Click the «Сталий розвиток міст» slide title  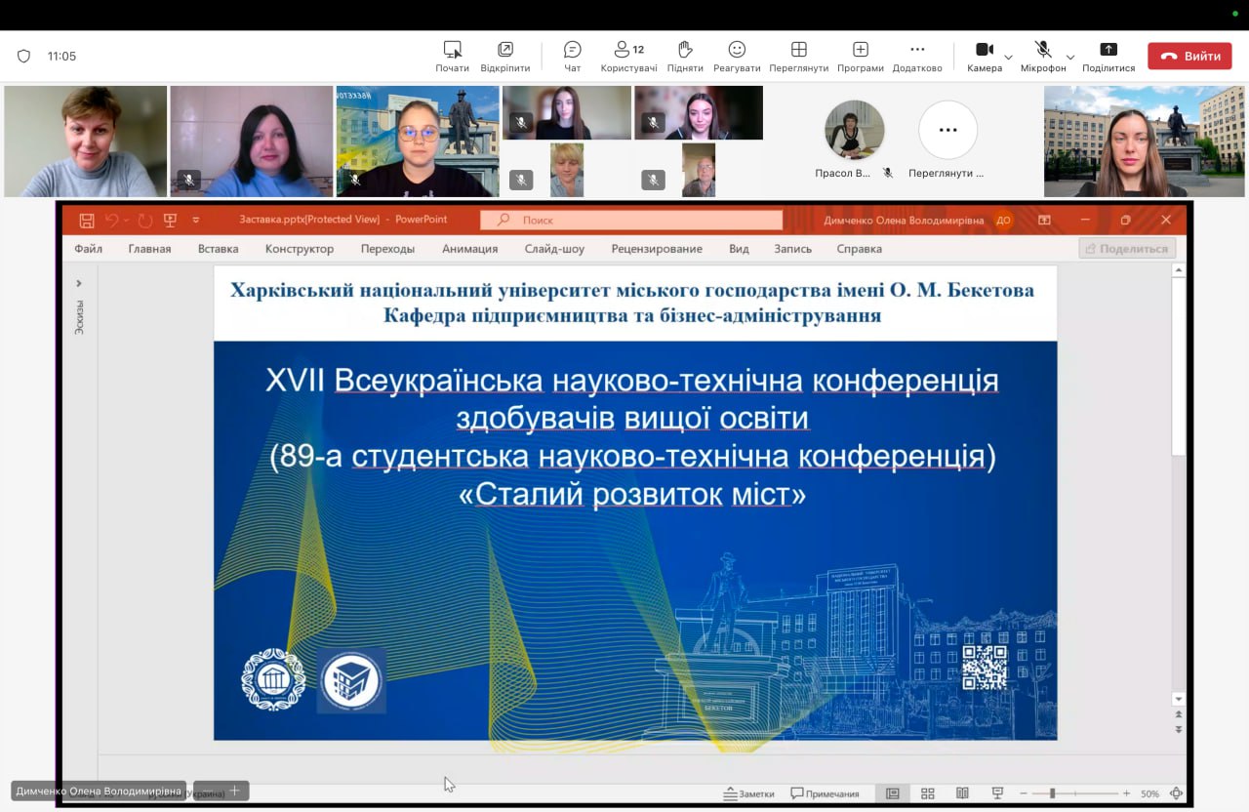632,495
